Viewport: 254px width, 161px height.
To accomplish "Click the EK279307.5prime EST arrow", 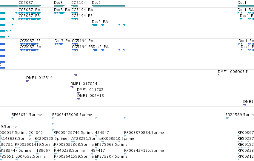I will tap(96, 160).
